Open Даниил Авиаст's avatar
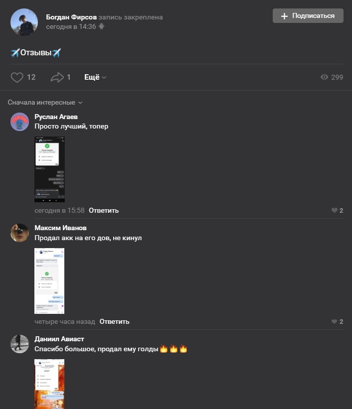 [19, 344]
